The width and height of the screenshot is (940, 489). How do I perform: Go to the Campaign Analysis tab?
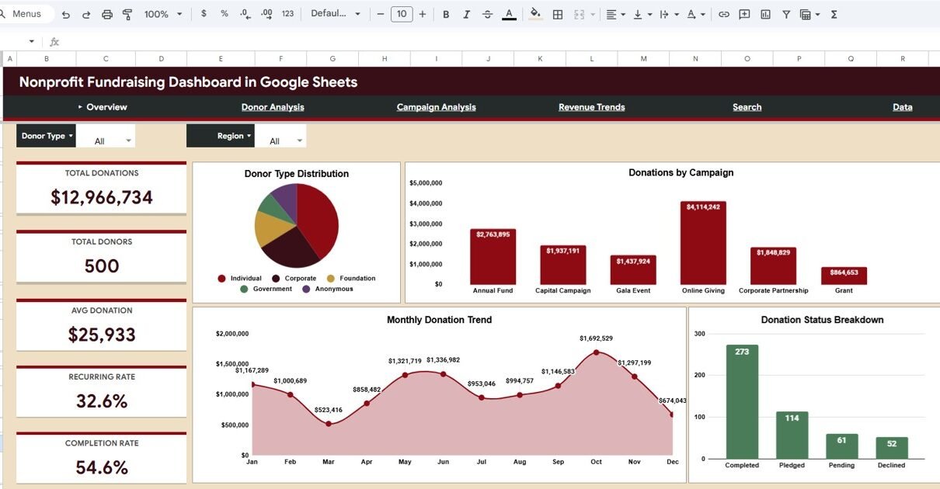coord(436,107)
